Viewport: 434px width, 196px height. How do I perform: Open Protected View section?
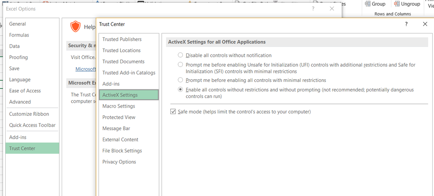[129, 117]
